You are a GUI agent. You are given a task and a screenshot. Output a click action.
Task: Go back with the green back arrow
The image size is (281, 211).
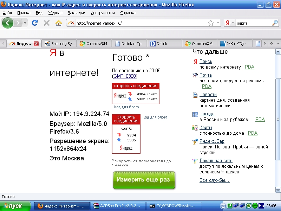7,23
